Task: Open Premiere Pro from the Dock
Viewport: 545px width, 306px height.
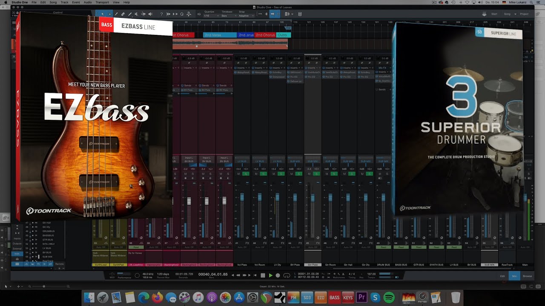Action: click(x=361, y=297)
